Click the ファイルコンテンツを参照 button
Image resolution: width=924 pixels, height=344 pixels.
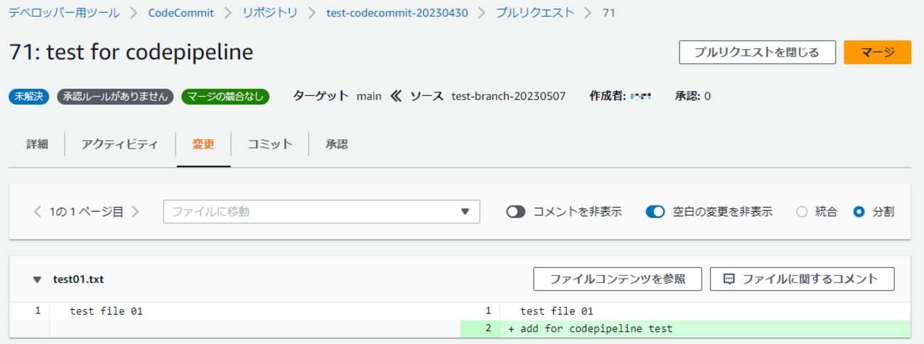(618, 279)
